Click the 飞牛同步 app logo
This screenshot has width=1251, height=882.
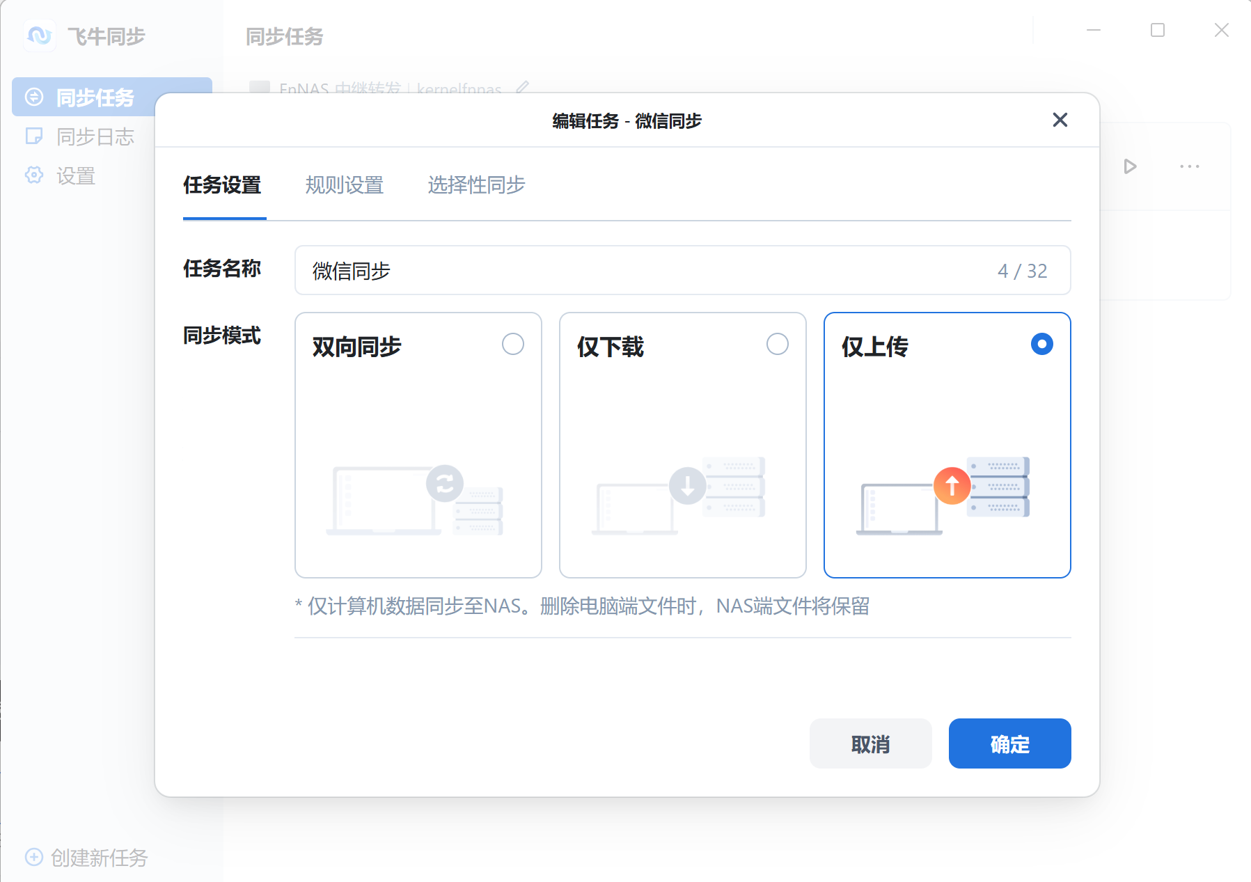tap(40, 36)
